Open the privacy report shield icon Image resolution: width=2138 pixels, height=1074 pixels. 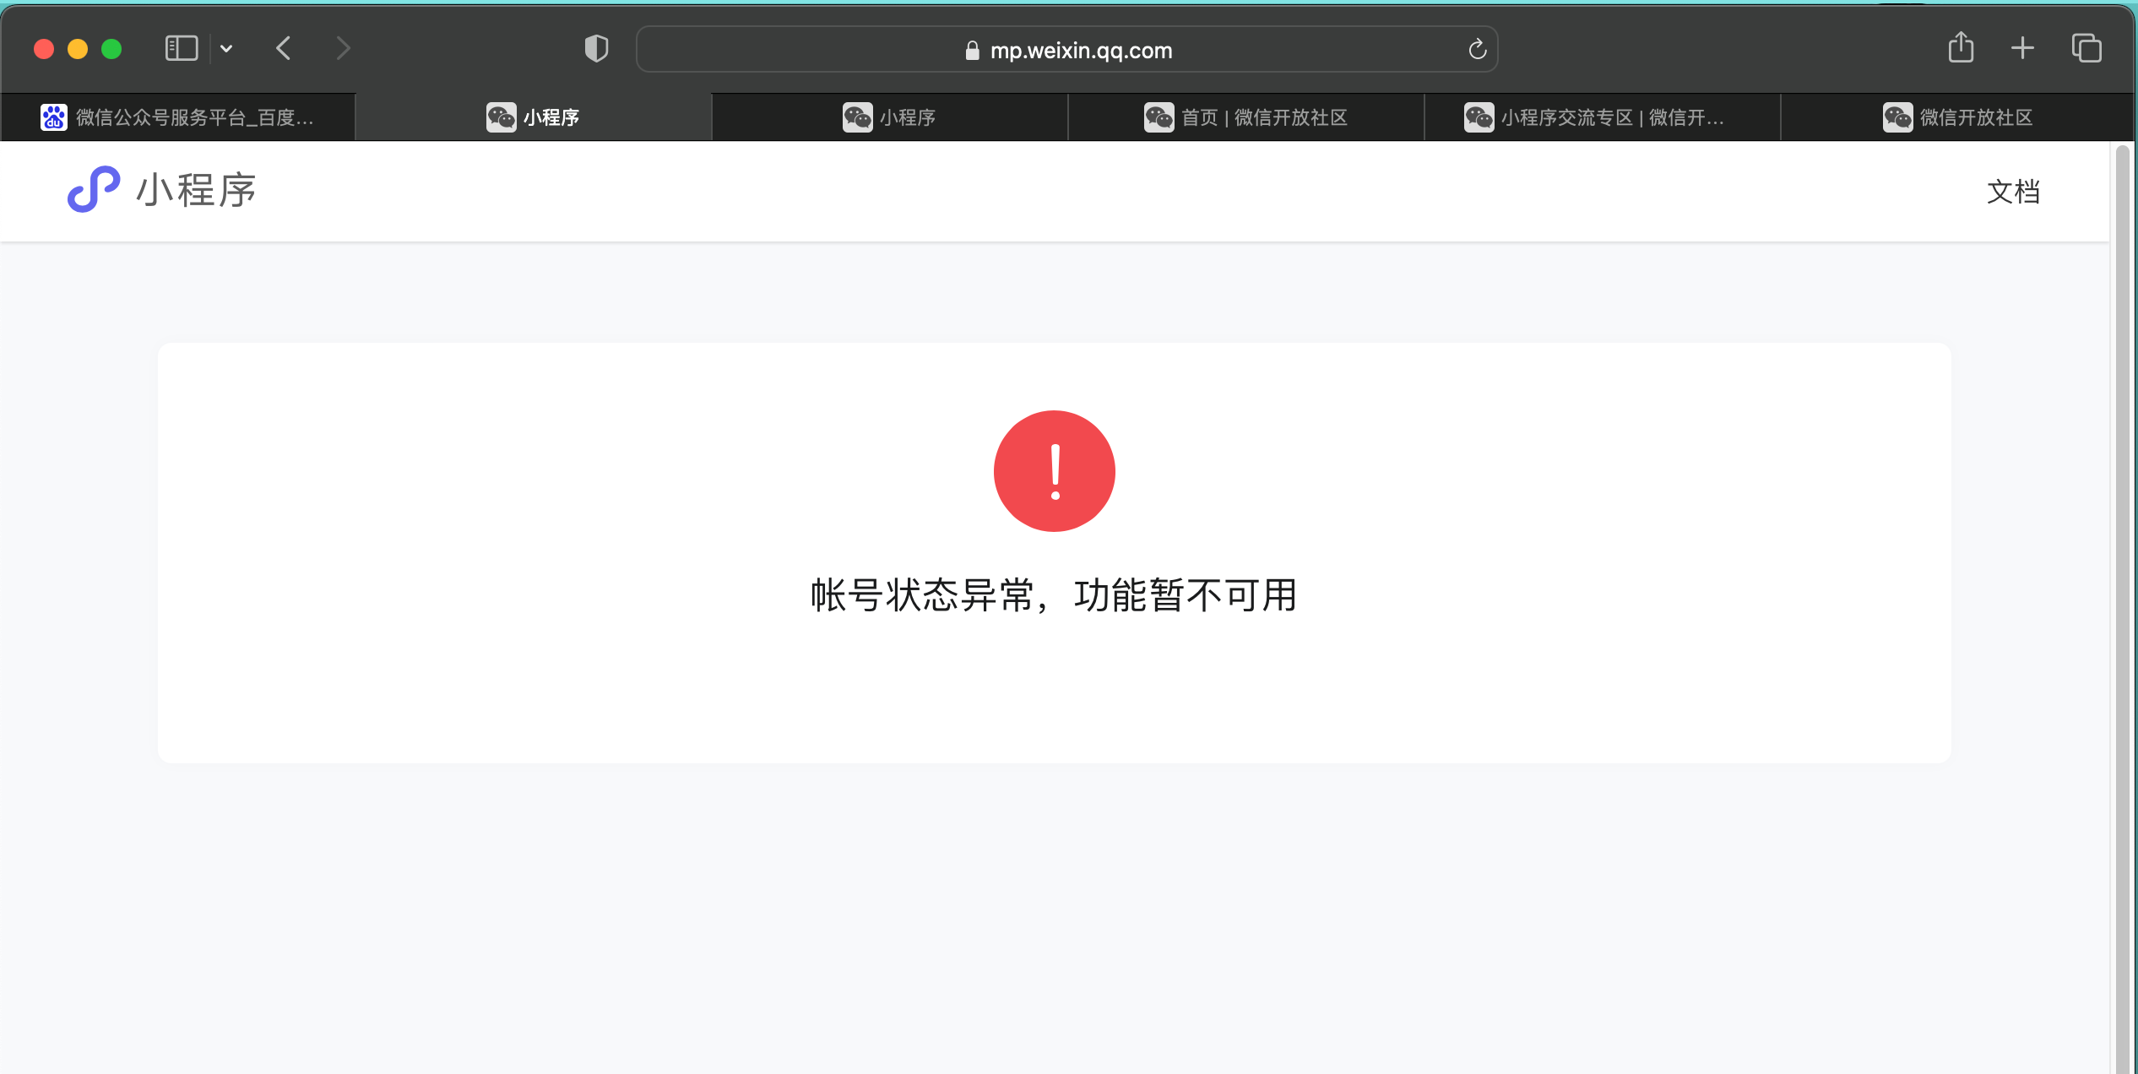pos(596,48)
